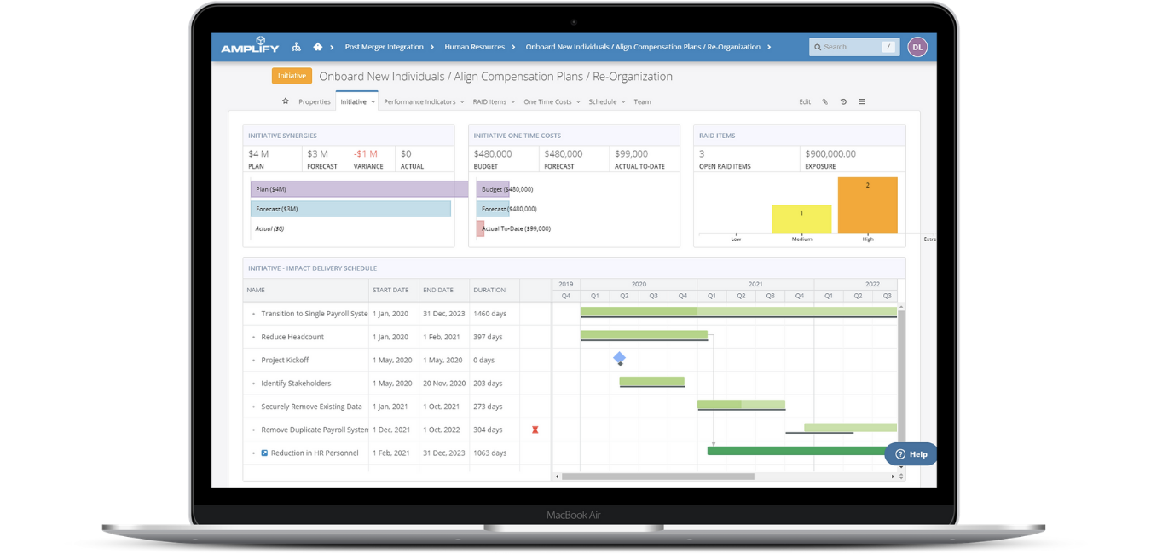This screenshot has width=1151, height=554.
Task: Click the 20 Nov, 2020 end date
Action: [x=444, y=384]
